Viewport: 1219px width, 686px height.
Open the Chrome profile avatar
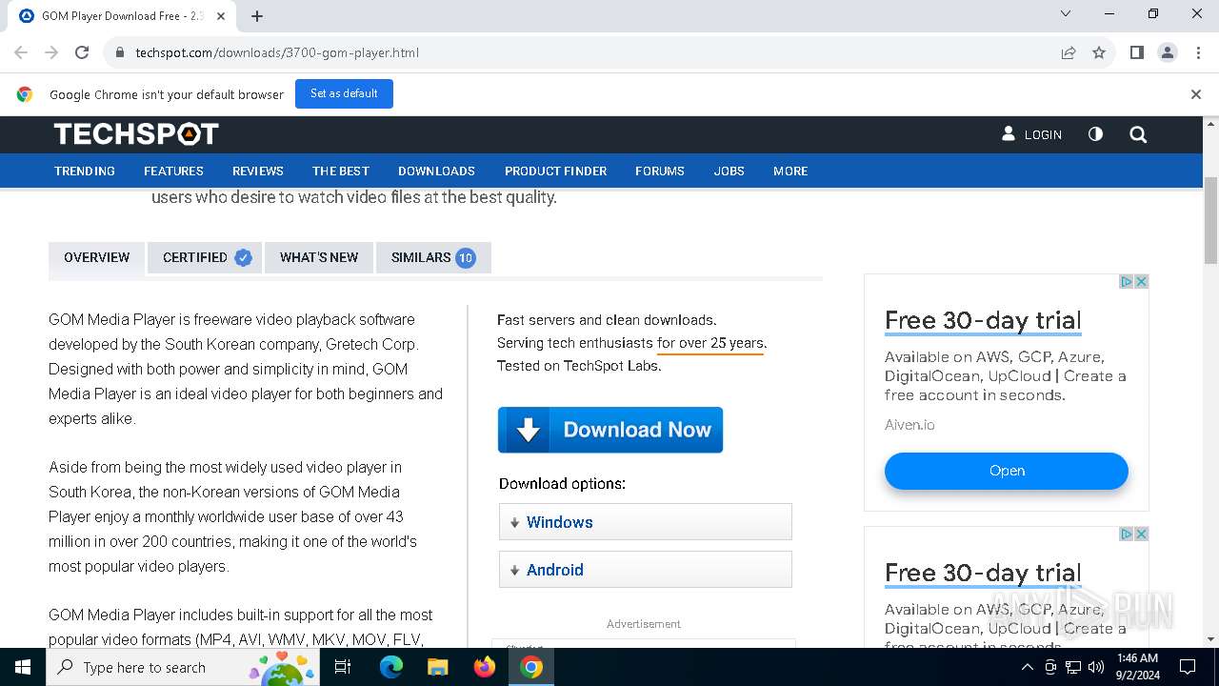tap(1168, 52)
